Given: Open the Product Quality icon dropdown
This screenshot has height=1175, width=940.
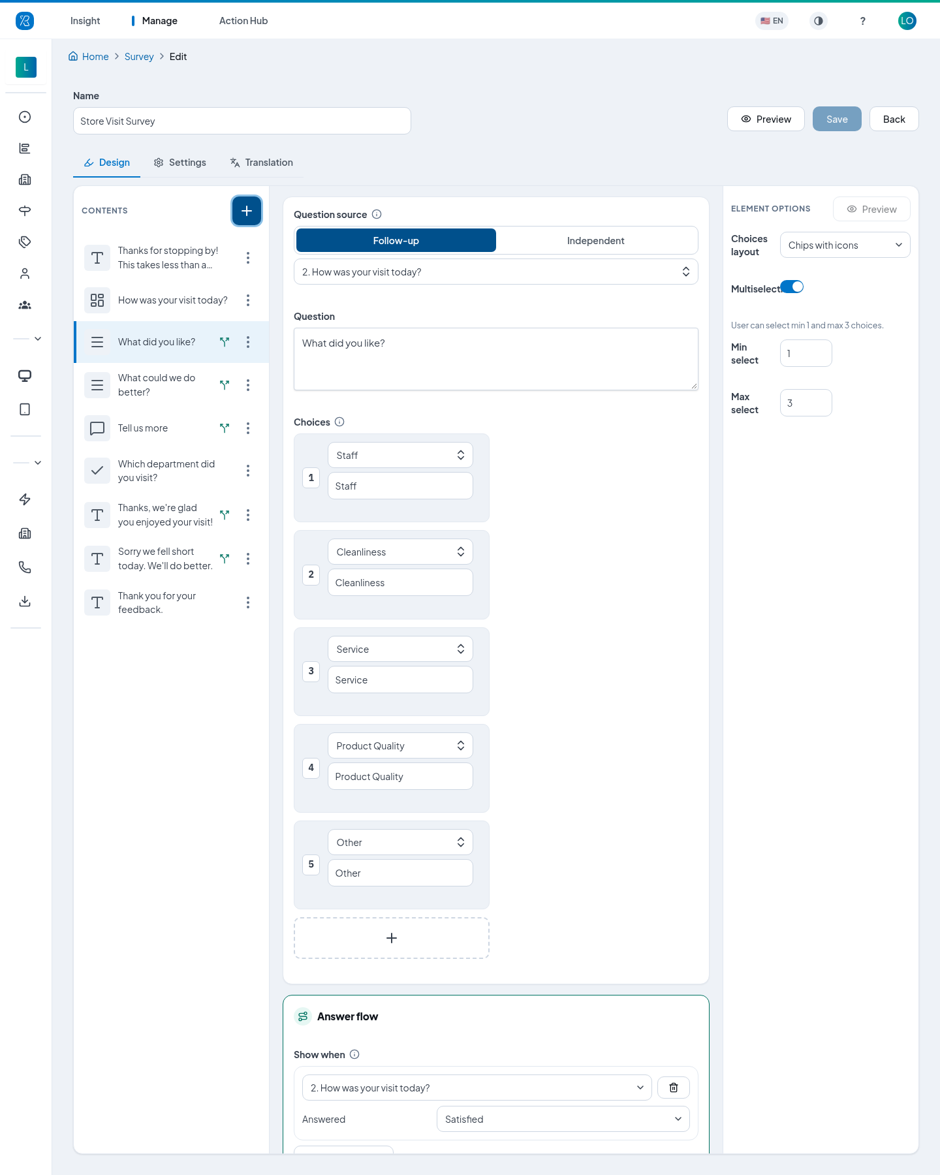Looking at the screenshot, I should 400,745.
